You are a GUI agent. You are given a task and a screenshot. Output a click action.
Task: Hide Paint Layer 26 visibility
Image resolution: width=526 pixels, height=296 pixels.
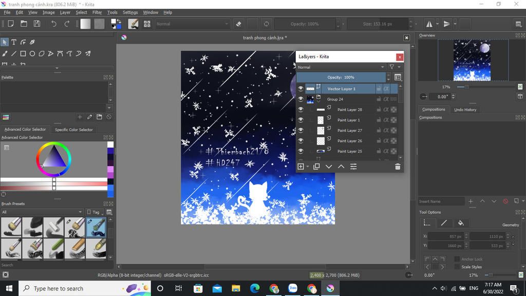tap(300, 141)
